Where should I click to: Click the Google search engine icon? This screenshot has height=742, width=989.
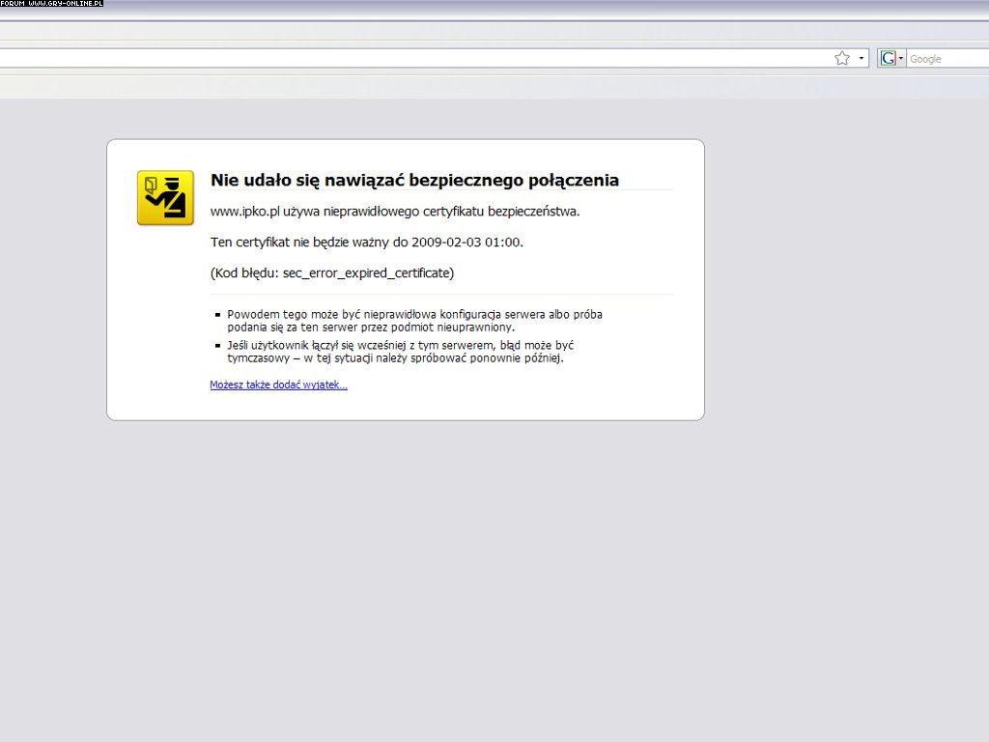(x=888, y=58)
